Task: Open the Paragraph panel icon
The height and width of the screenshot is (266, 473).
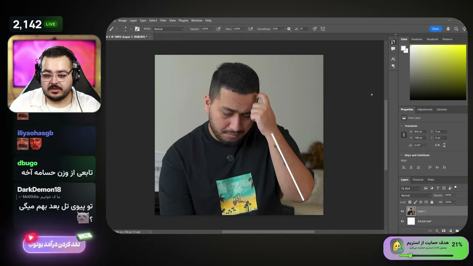Action: 393,66
